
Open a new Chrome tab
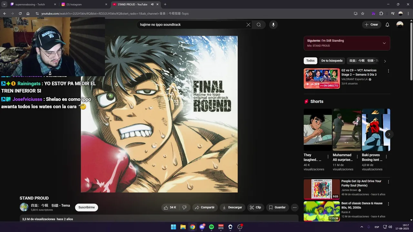coord(165,5)
